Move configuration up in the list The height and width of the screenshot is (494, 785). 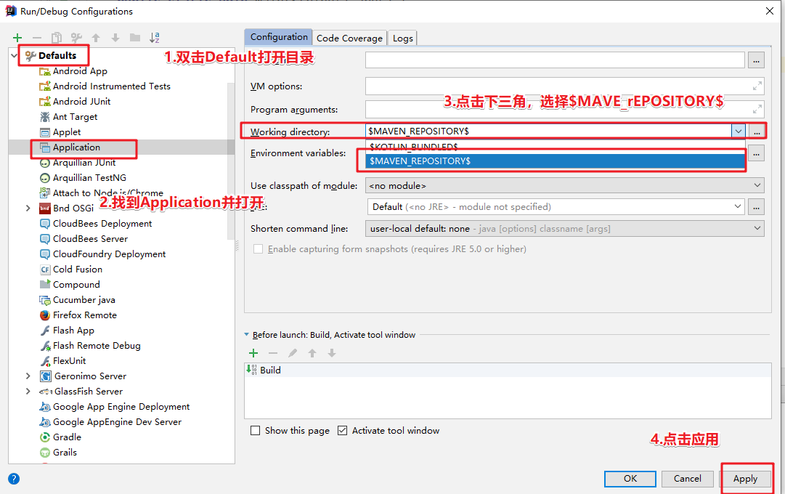95,37
